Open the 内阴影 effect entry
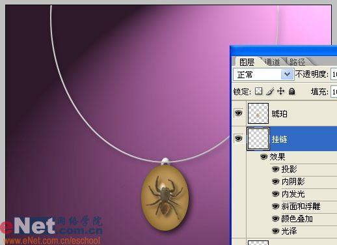The image size is (337, 245). pos(293,181)
